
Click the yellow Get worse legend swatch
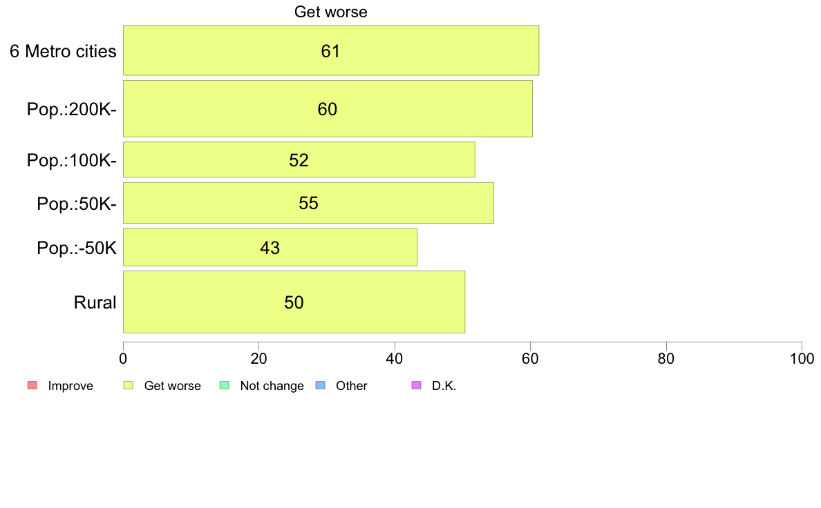click(x=129, y=386)
